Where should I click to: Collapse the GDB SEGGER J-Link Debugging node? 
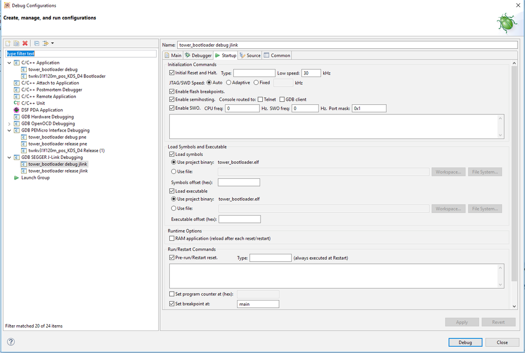click(x=9, y=157)
